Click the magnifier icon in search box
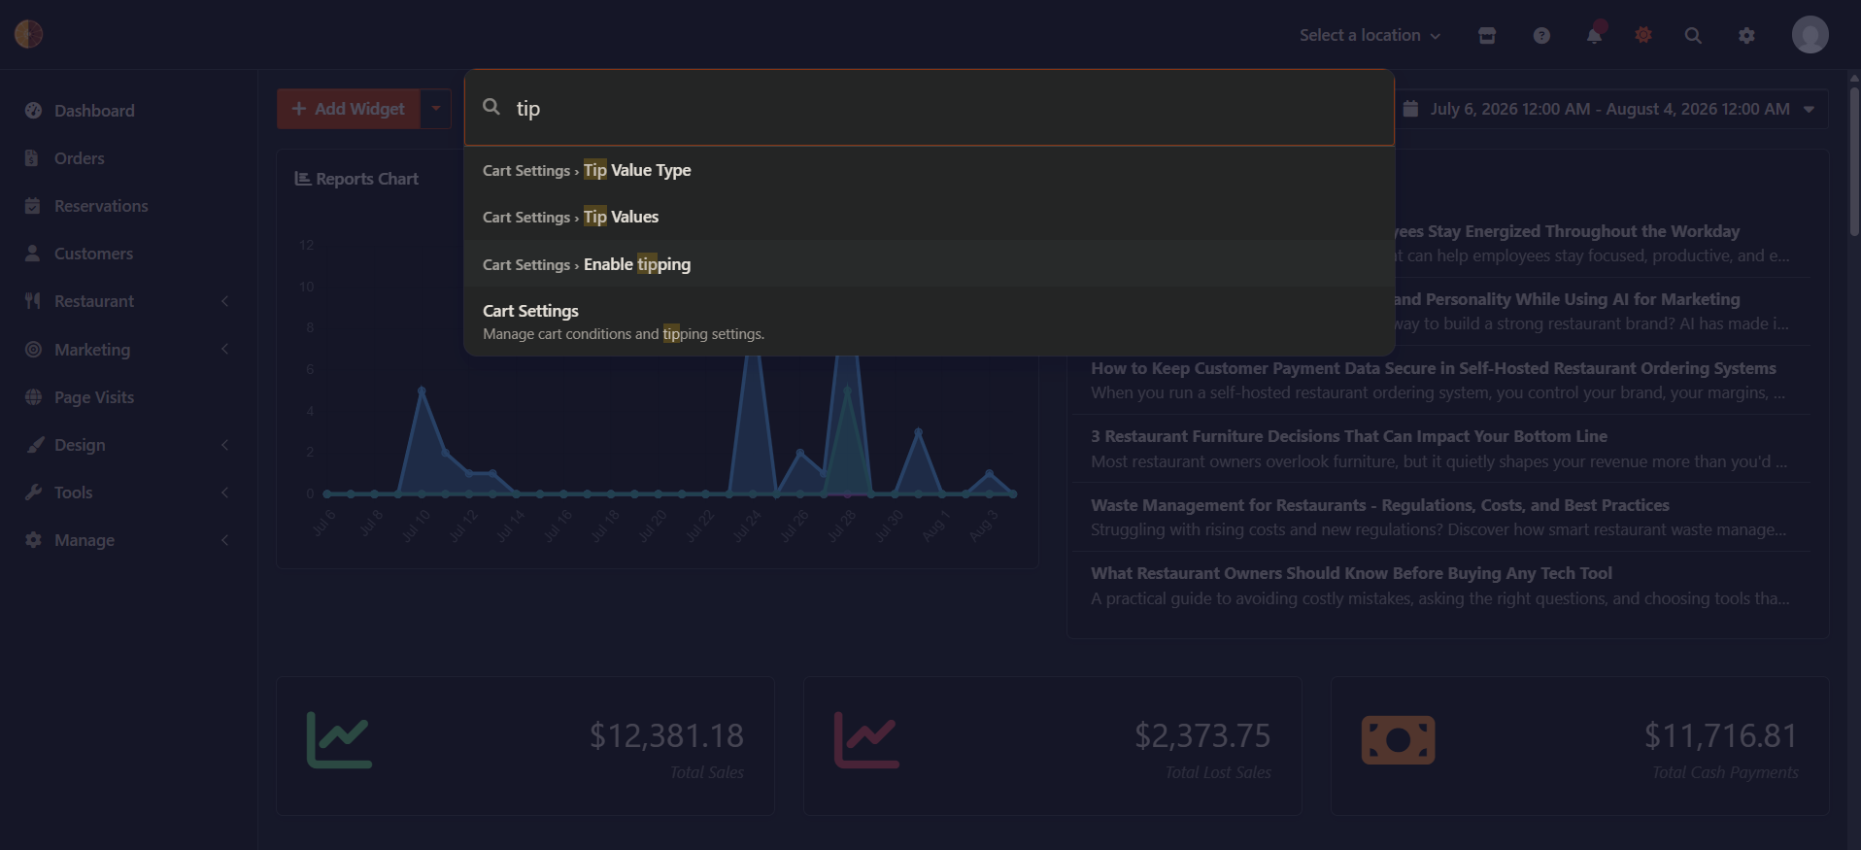This screenshot has width=1861, height=850. coord(491,107)
